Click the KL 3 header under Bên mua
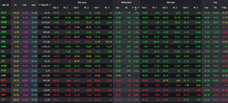The width and height of the screenshot is (228, 103). click(66, 8)
